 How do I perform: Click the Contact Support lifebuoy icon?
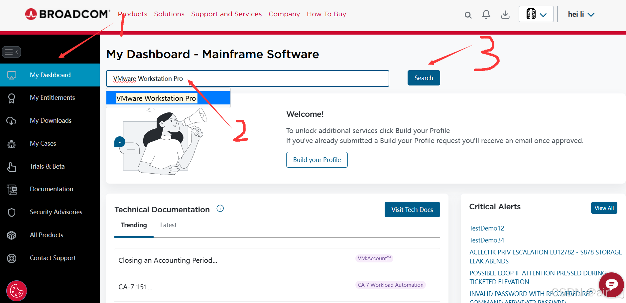click(x=12, y=258)
